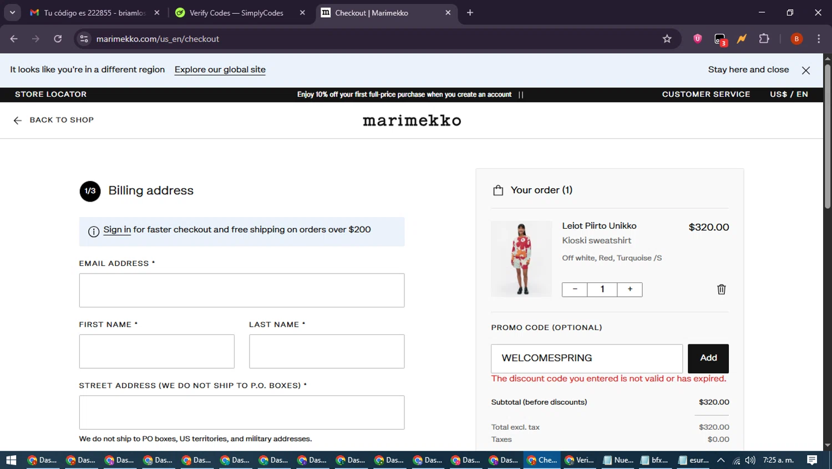
Task: Focus the Email Address field
Action: 242,290
